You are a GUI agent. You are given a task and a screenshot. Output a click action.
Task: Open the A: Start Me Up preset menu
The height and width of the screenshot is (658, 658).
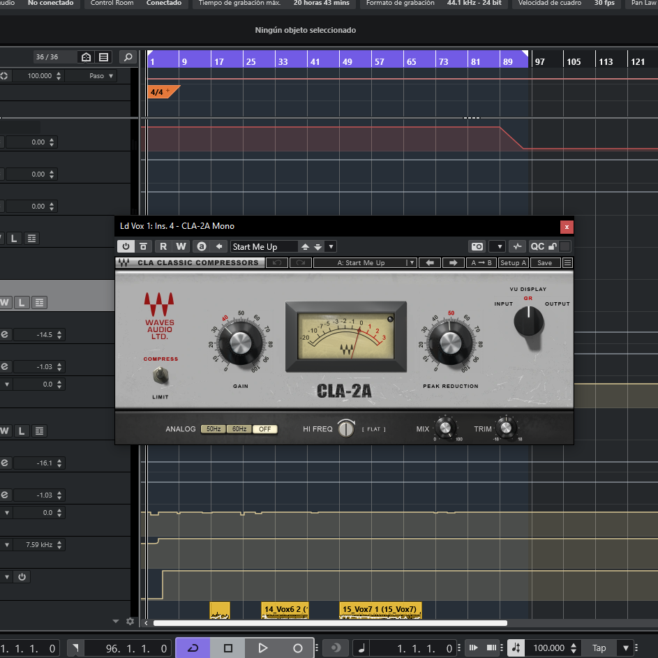365,262
